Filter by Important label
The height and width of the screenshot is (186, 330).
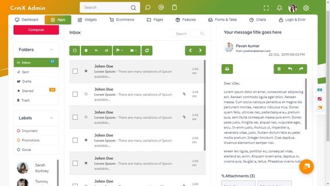click(36, 131)
